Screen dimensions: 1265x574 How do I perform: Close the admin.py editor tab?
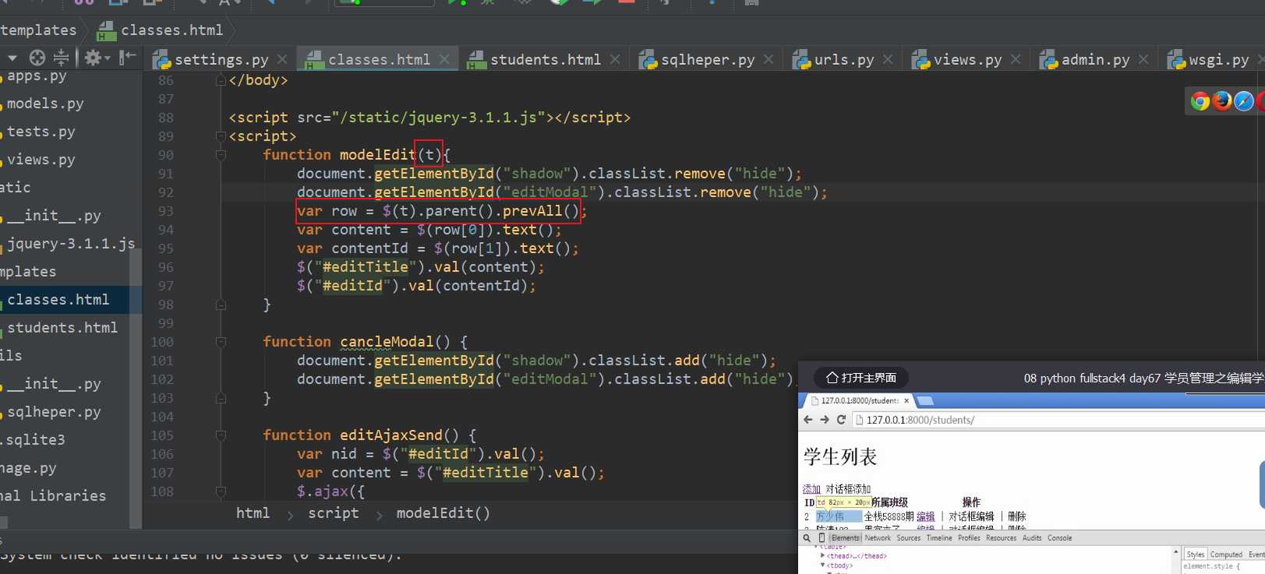click(x=1143, y=59)
